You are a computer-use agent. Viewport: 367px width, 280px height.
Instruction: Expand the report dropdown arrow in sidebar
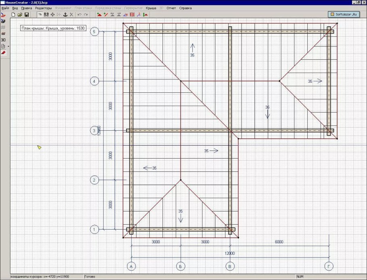8,46
